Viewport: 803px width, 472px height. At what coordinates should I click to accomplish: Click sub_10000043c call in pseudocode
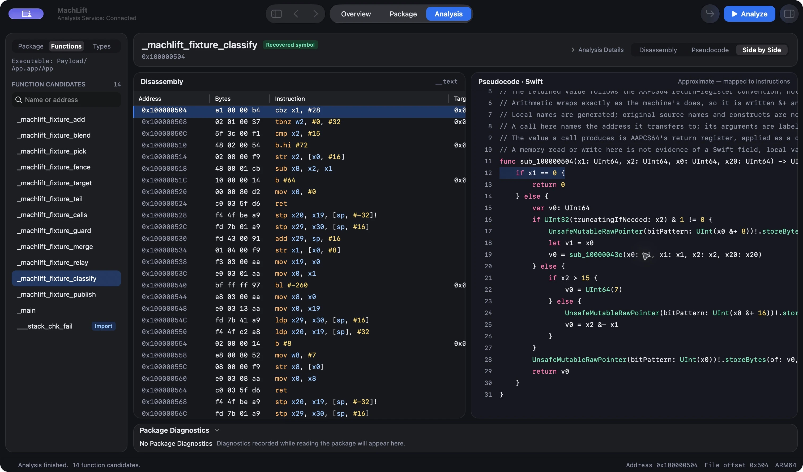tap(596, 255)
